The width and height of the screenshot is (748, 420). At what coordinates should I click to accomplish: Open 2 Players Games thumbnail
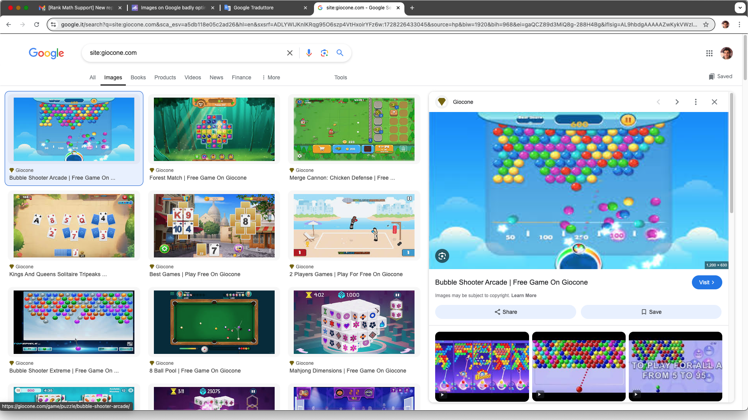pos(354,226)
